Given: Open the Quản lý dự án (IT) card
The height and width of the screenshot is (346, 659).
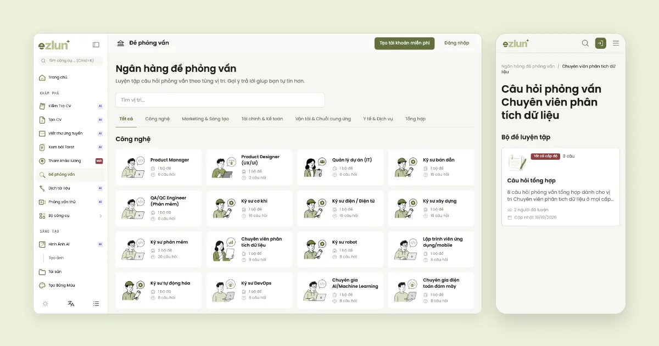Looking at the screenshot, I should tap(340, 168).
